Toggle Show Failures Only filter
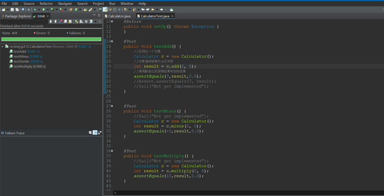384x196 pixels. click(x=60, y=21)
